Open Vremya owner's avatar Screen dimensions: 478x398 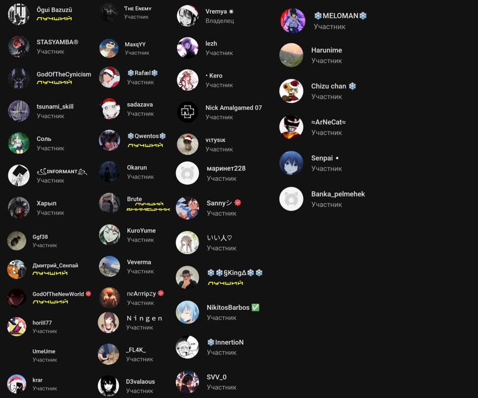(x=188, y=16)
